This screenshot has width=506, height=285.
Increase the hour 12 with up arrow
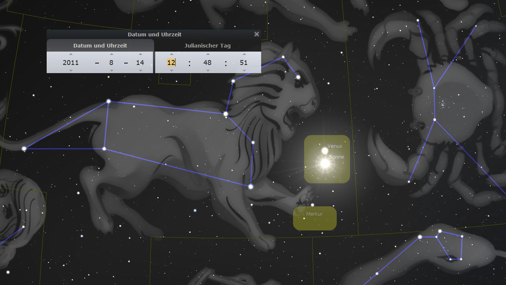tap(172, 54)
